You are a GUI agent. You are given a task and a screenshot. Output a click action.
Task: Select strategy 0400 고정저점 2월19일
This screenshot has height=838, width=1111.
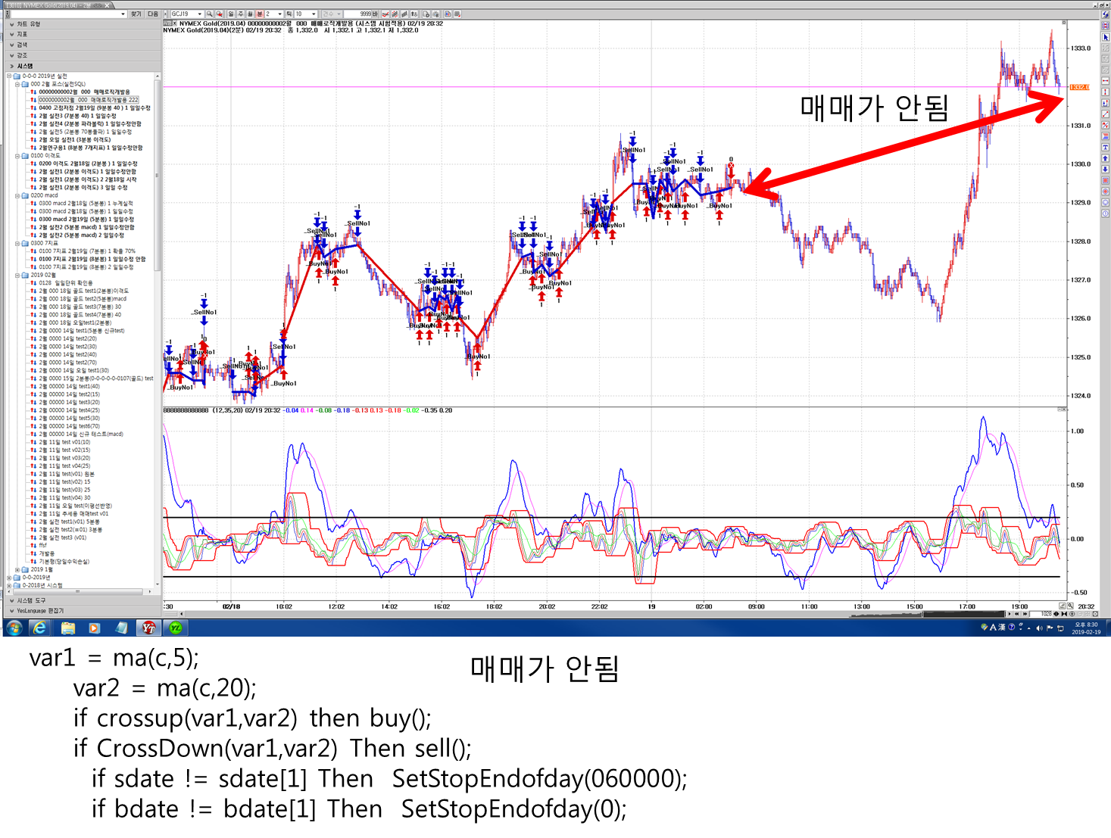point(95,107)
